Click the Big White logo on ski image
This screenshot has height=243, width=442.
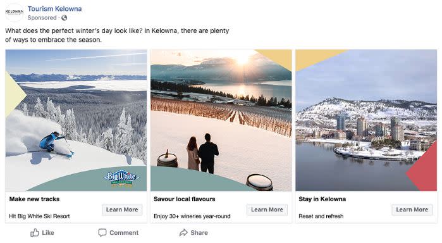pos(121,178)
